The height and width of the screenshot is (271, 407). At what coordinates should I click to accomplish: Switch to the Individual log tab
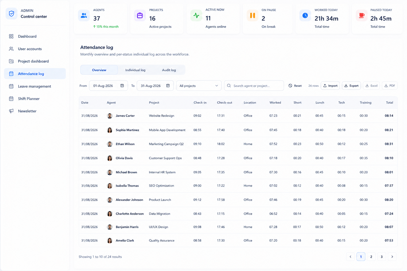point(135,70)
